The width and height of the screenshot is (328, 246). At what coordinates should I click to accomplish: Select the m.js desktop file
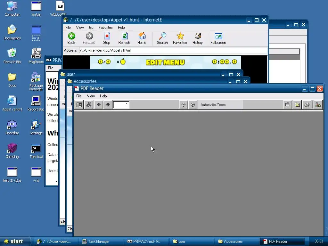tap(36, 32)
